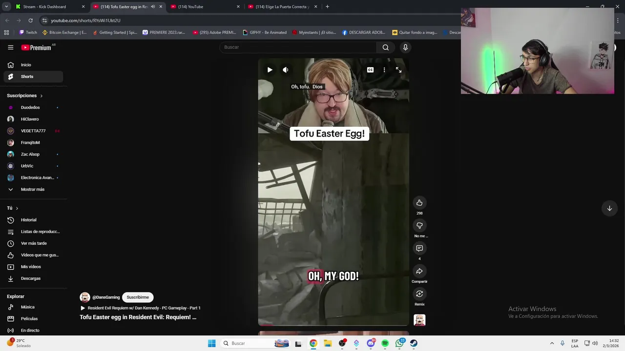Open WhatsApp from the taskbar
Screen dimensions: 625x351
(x=399, y=343)
